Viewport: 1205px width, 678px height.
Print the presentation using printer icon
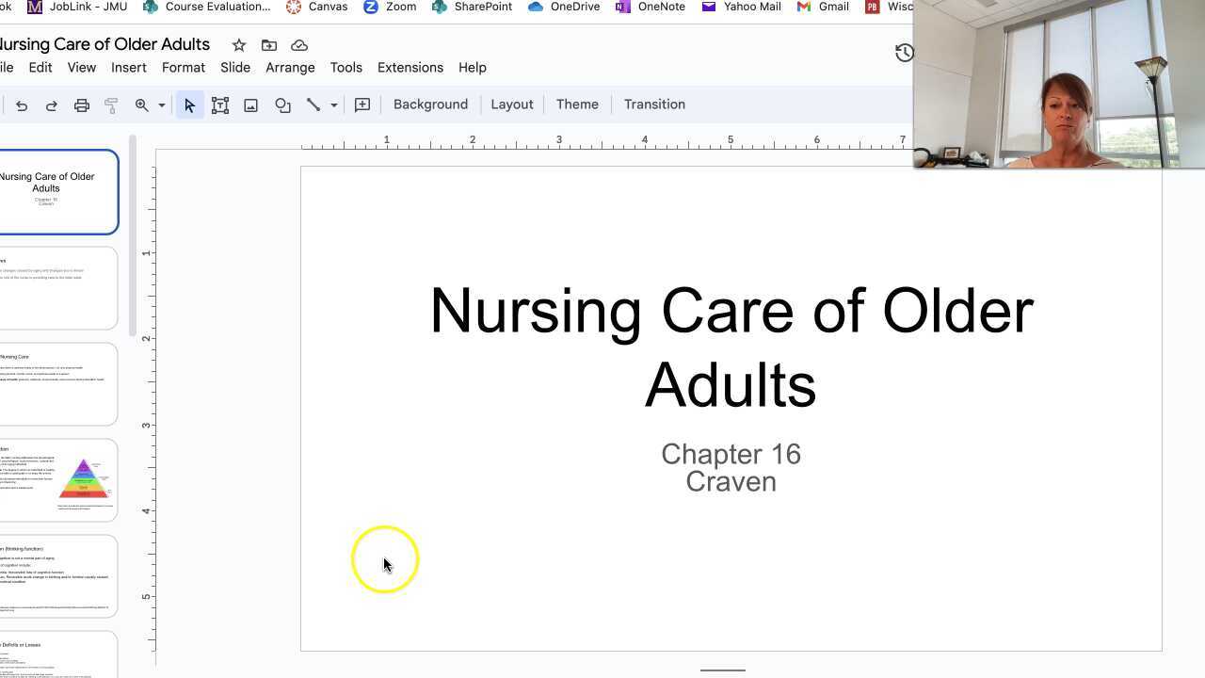[x=82, y=105]
